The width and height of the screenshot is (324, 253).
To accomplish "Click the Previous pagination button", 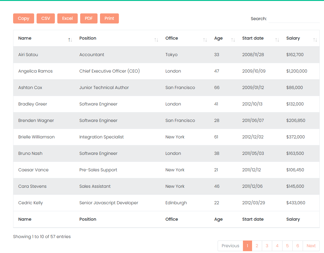I will [230, 246].
